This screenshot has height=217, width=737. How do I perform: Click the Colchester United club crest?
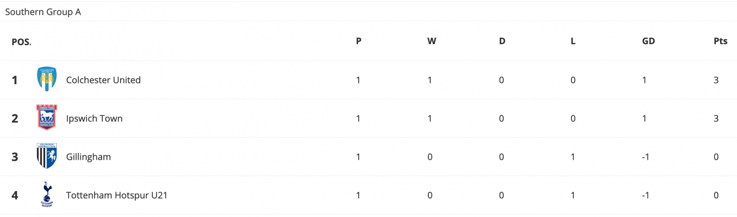(47, 79)
